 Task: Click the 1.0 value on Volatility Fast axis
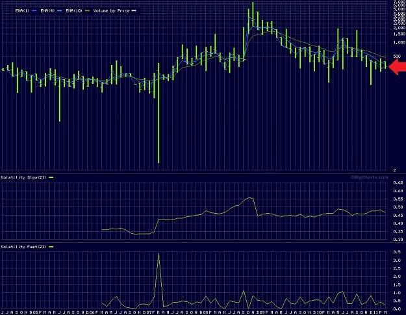point(397,293)
